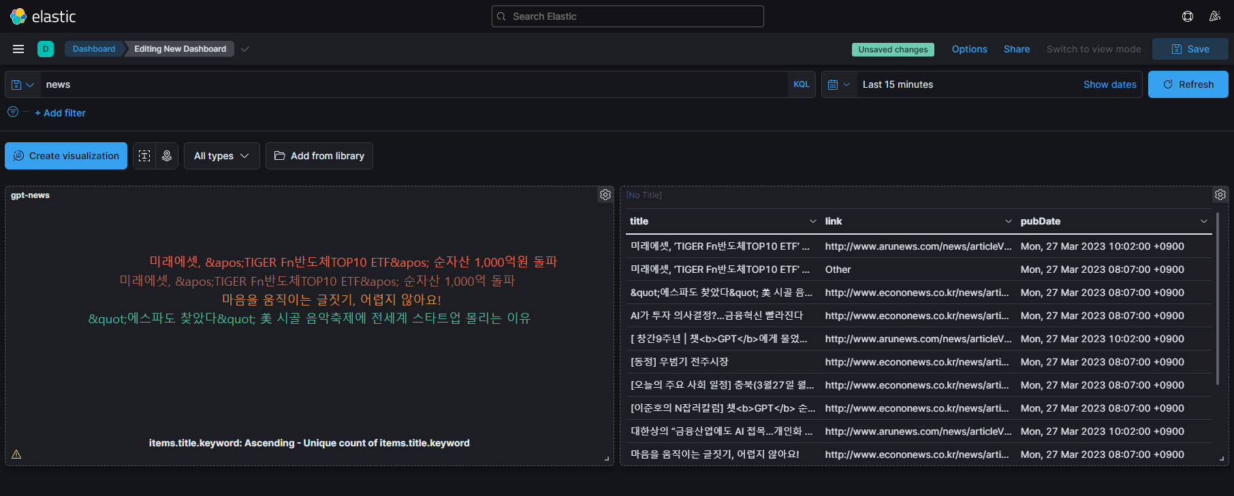Open the All types dropdown

[x=221, y=156]
